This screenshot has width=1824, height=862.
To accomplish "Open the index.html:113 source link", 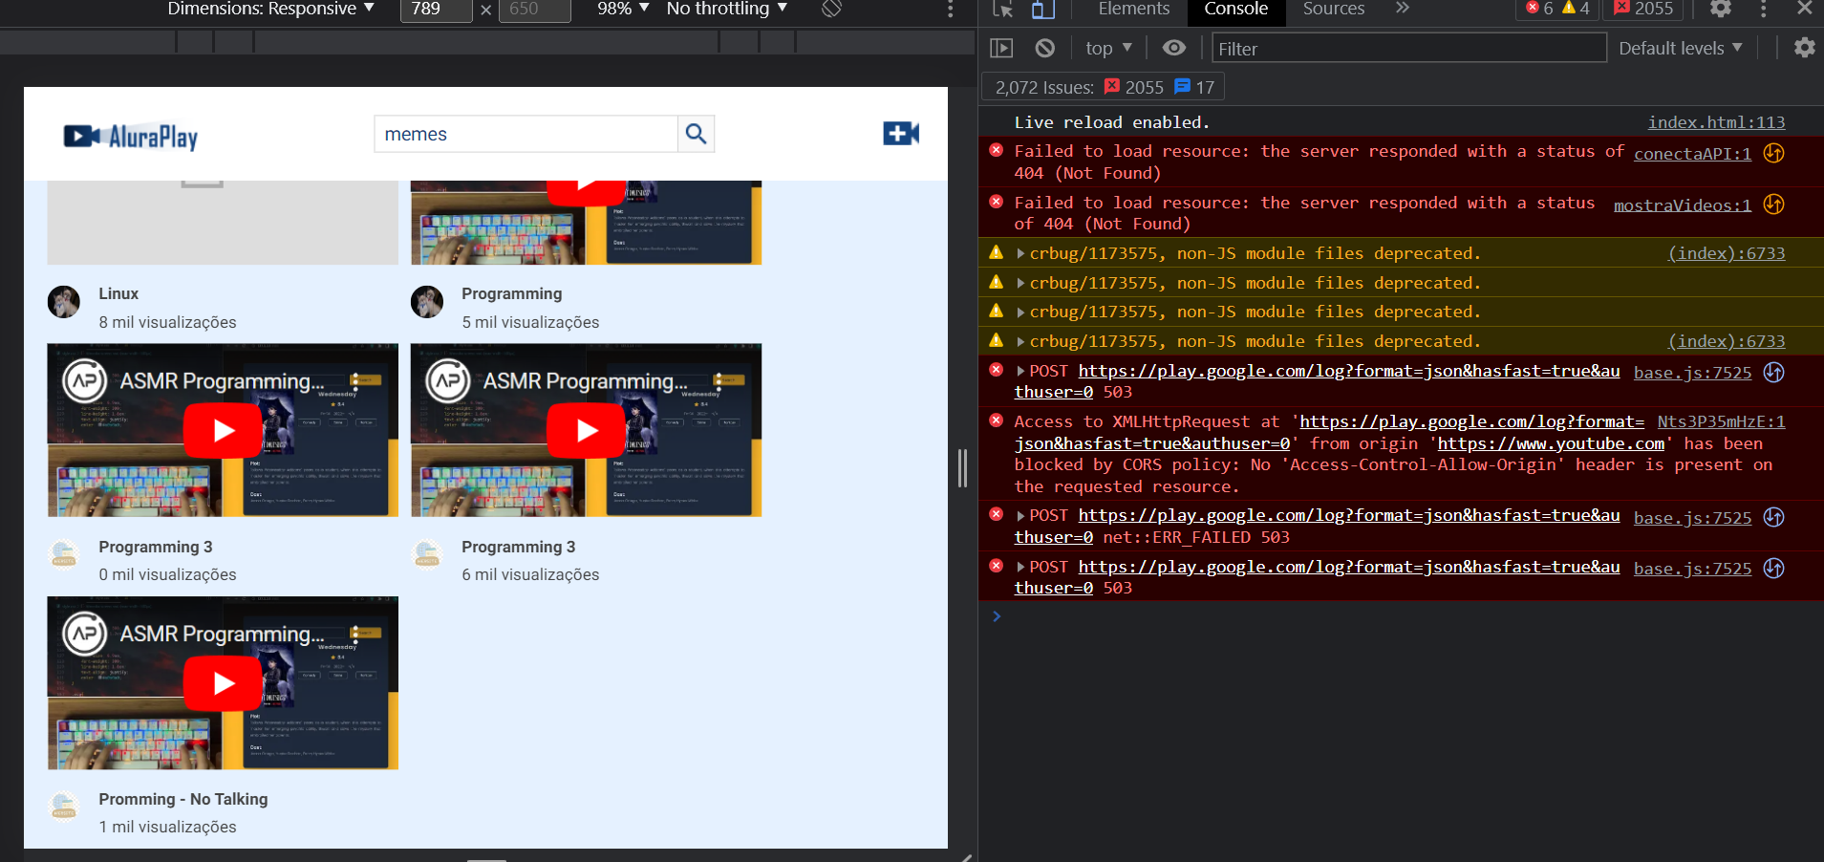I will 1716,122.
